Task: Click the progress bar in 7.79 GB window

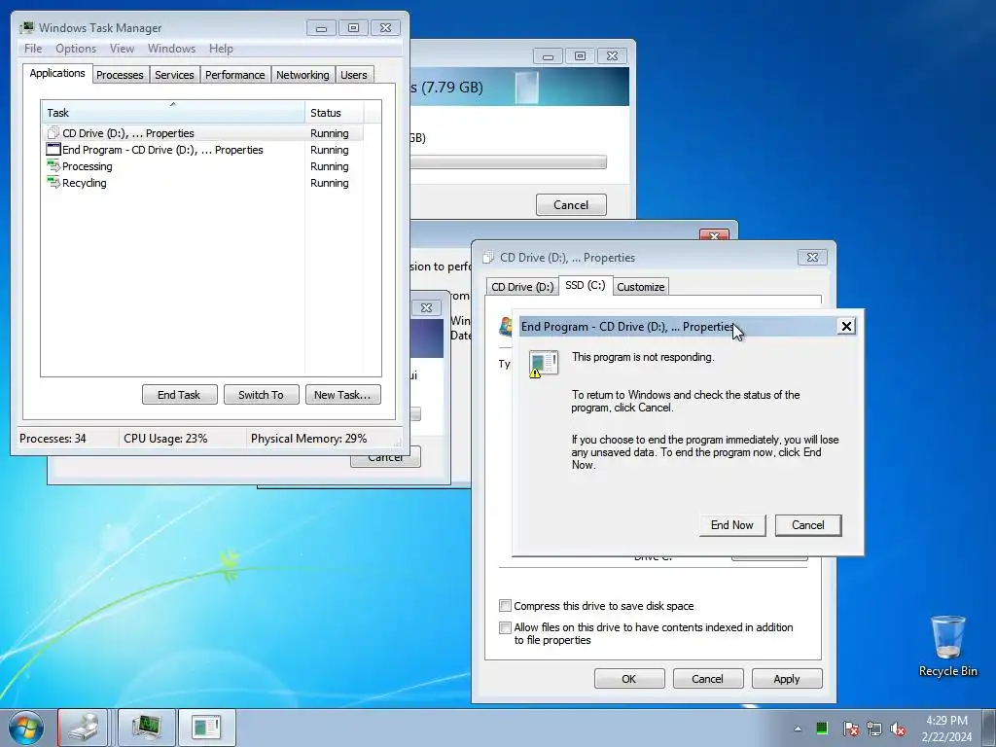Action: pos(508,162)
